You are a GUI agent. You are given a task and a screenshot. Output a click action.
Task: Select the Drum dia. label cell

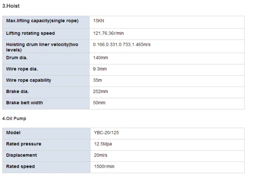coord(17,58)
